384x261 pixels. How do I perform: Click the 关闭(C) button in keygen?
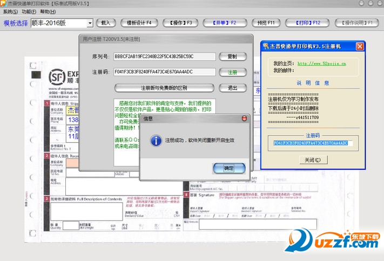[313, 160]
